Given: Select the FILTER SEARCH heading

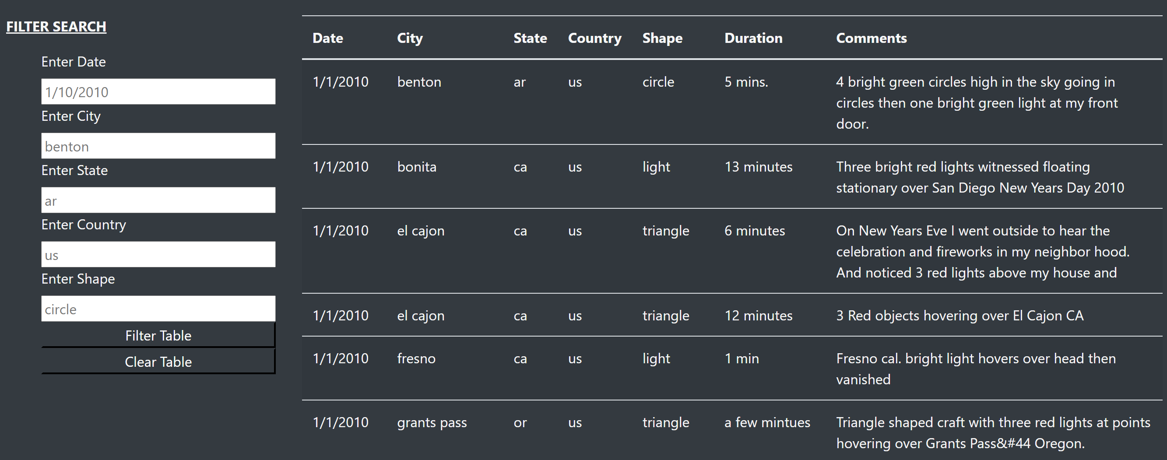Looking at the screenshot, I should tap(56, 27).
